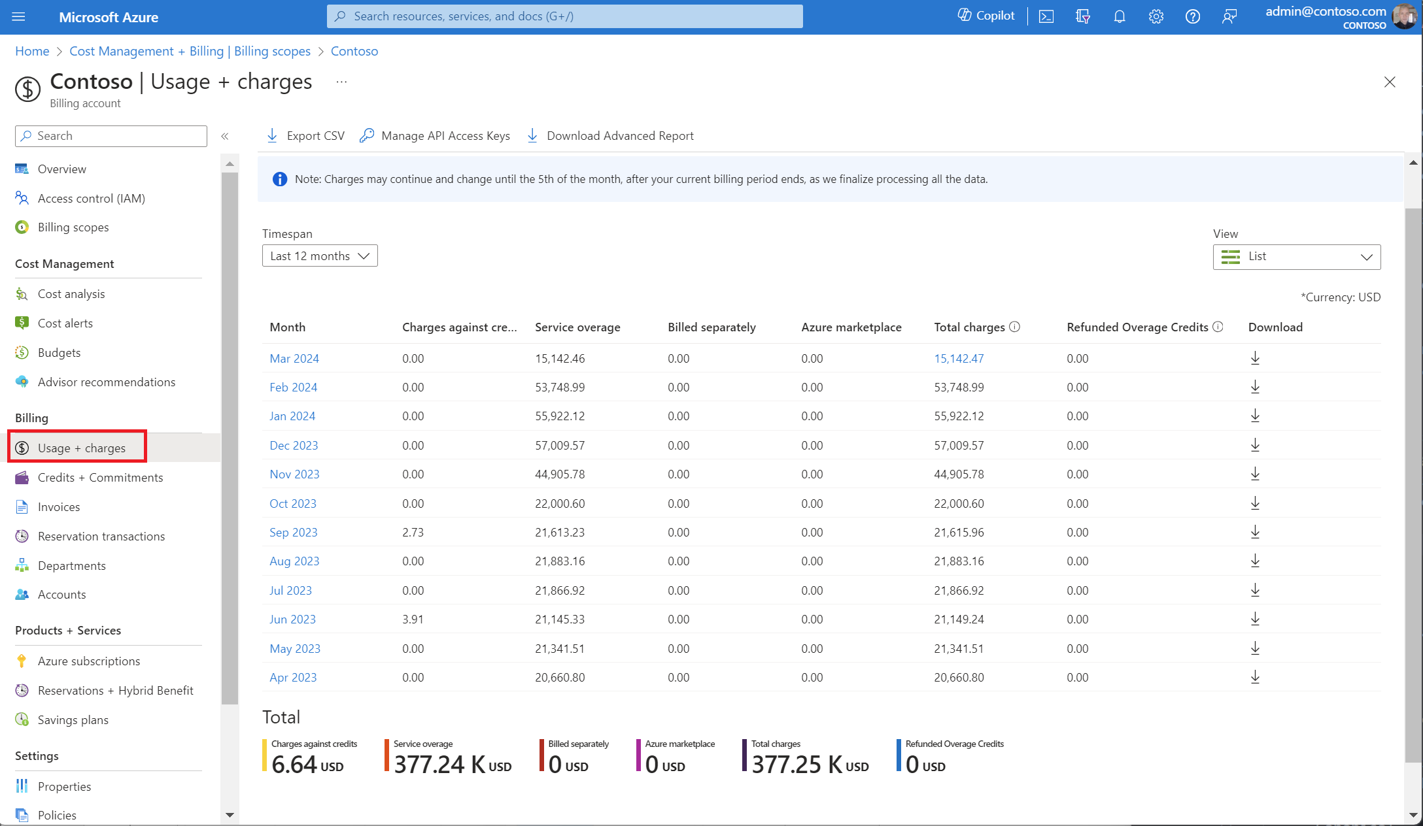Select Invoices in the Billing section

59,507
